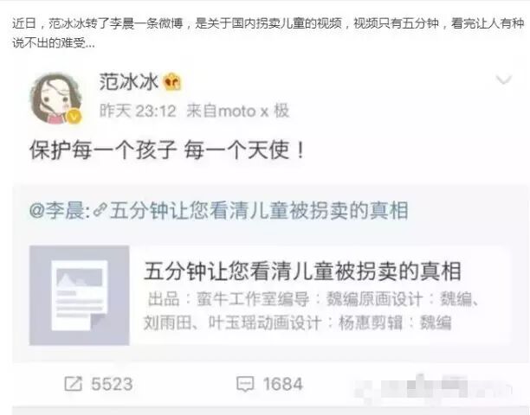Open the @李晨 mention link

[x=60, y=211]
